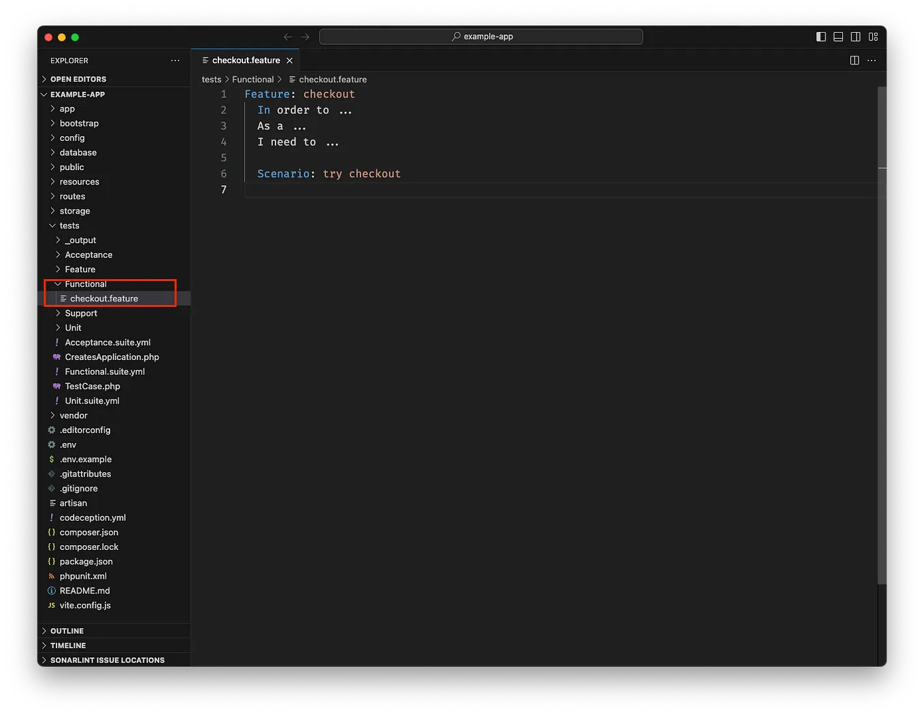Toggle primary side bar layout icon
Viewport: 924px width, 716px height.
pos(821,37)
